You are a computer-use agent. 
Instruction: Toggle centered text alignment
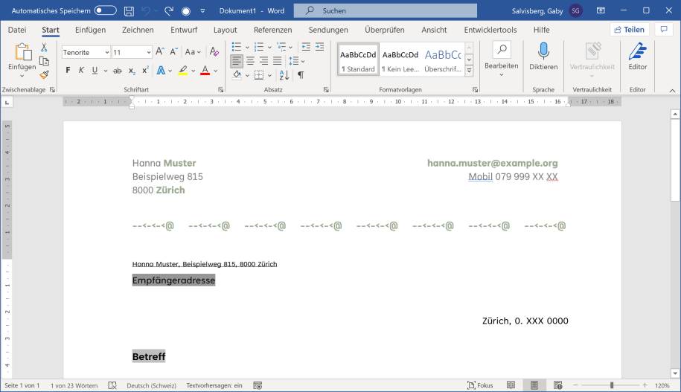click(x=251, y=61)
